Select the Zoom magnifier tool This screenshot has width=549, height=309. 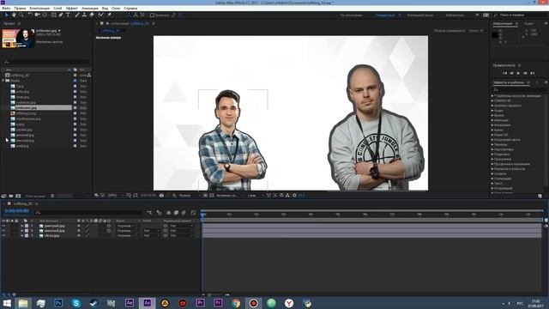[21, 15]
